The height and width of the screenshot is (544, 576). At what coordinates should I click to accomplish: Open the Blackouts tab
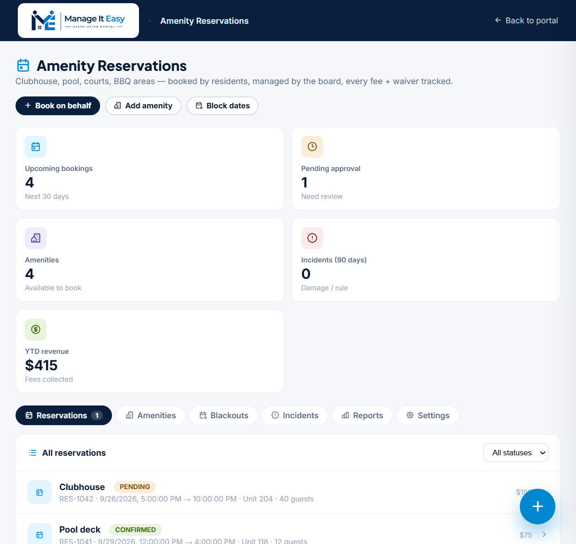(x=224, y=415)
